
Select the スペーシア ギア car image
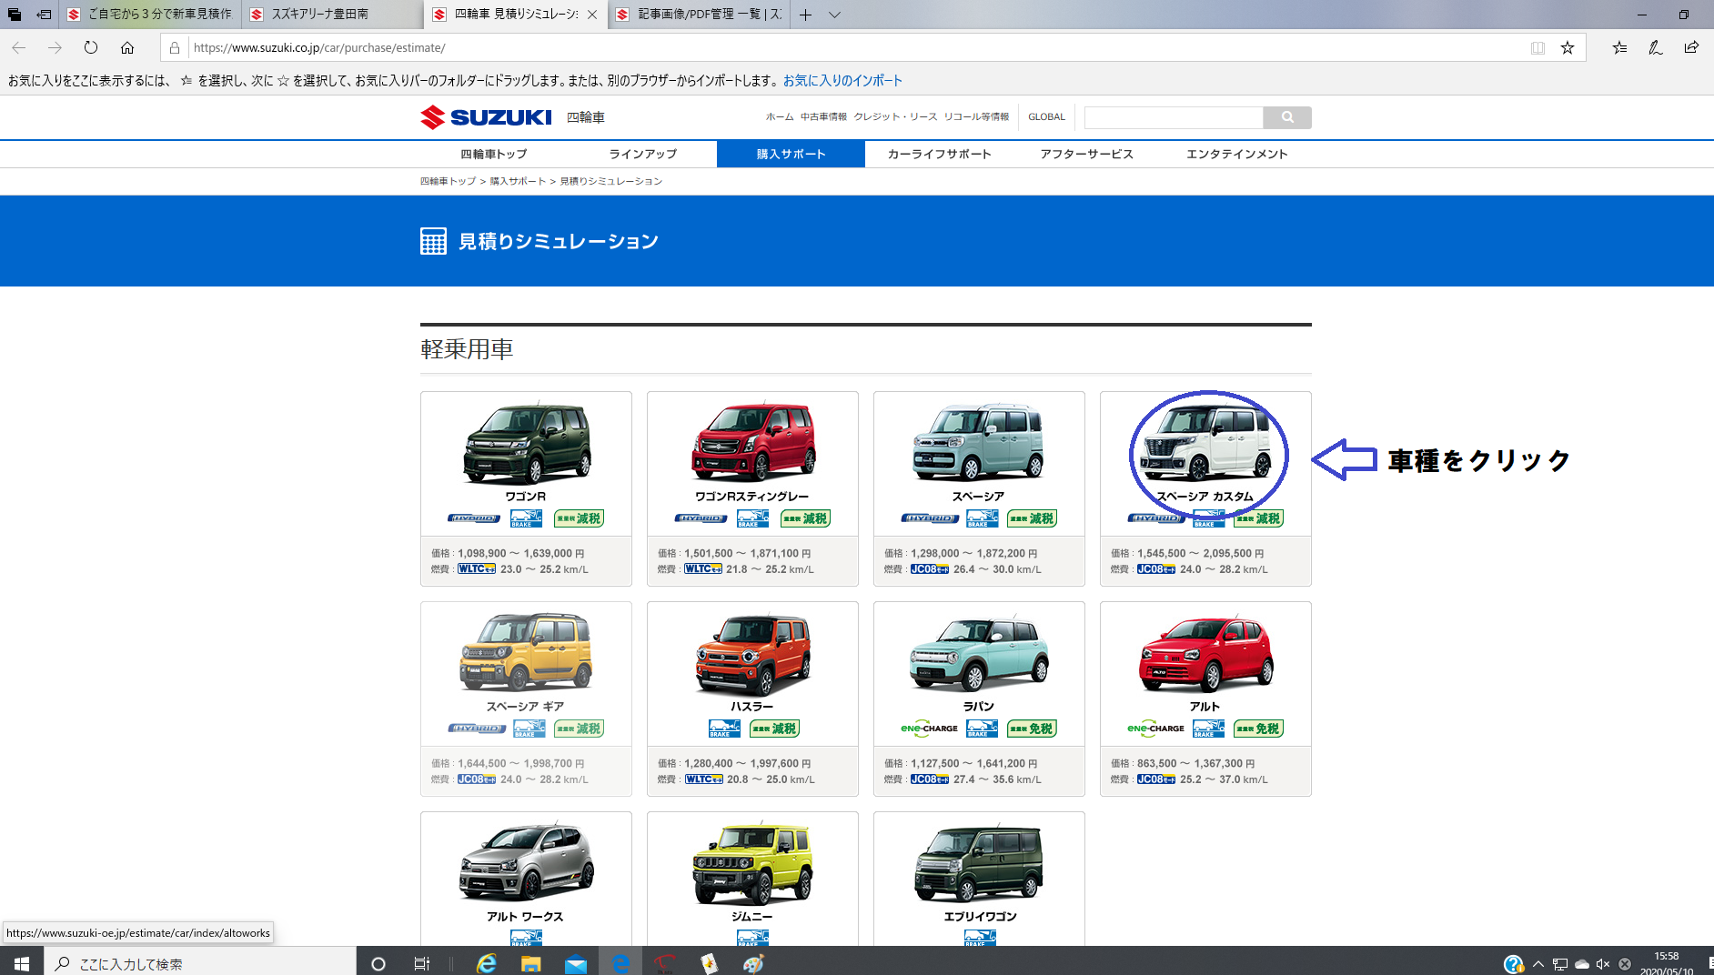tap(527, 653)
